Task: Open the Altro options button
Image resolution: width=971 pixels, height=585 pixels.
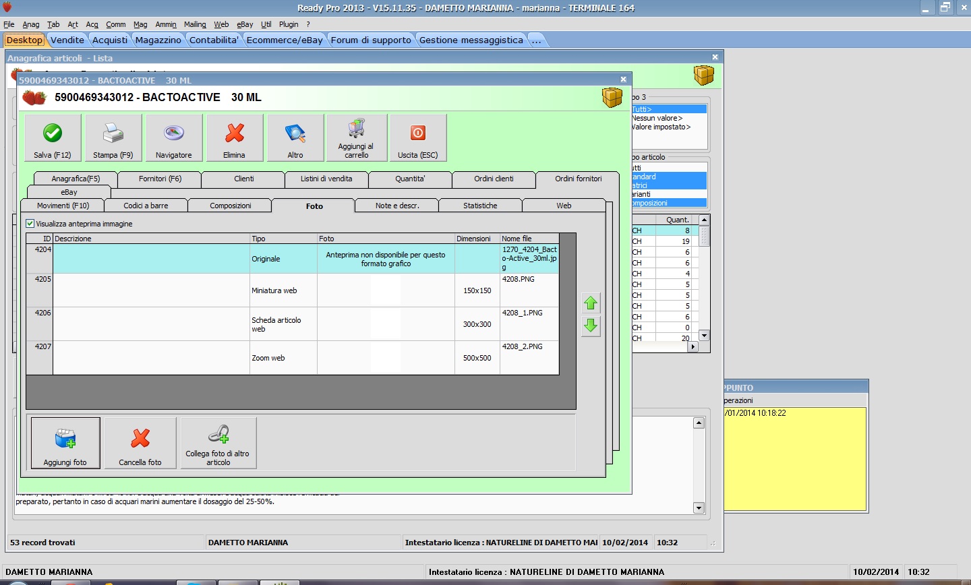Action: click(x=295, y=137)
